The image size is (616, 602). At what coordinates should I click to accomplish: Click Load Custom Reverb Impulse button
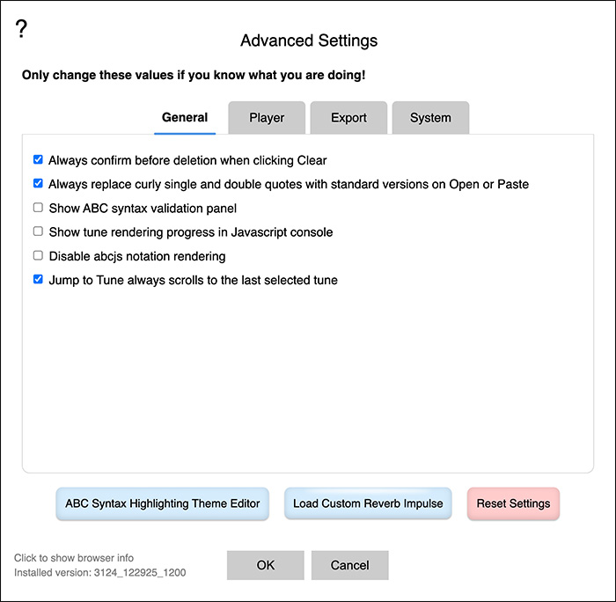tap(368, 504)
